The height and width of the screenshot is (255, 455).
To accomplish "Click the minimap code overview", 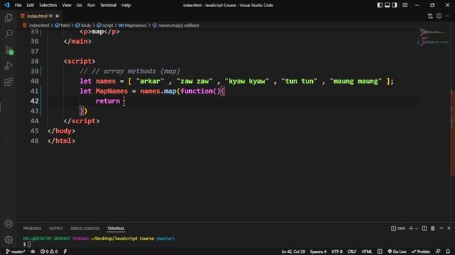I will tap(434, 37).
